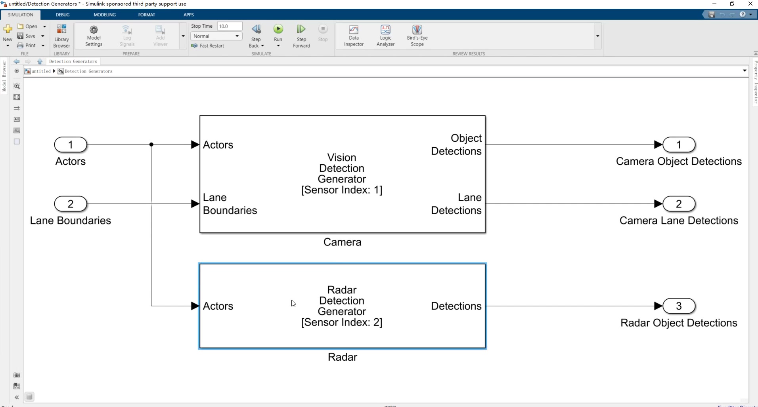758x407 pixels.
Task: Go up to parent model arrow
Action: [x=40, y=61]
